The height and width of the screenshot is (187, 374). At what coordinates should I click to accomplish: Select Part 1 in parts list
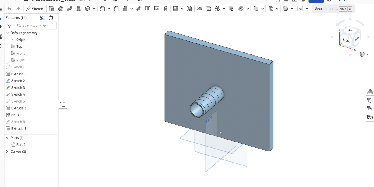(21, 145)
